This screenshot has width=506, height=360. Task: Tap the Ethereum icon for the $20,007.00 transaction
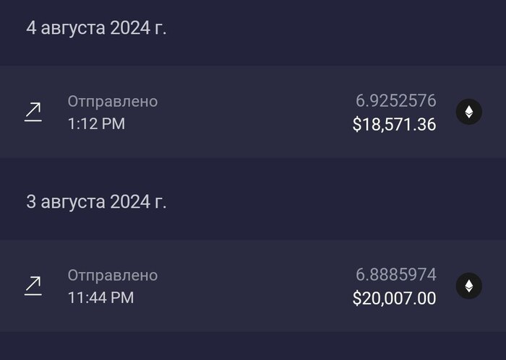tap(469, 286)
